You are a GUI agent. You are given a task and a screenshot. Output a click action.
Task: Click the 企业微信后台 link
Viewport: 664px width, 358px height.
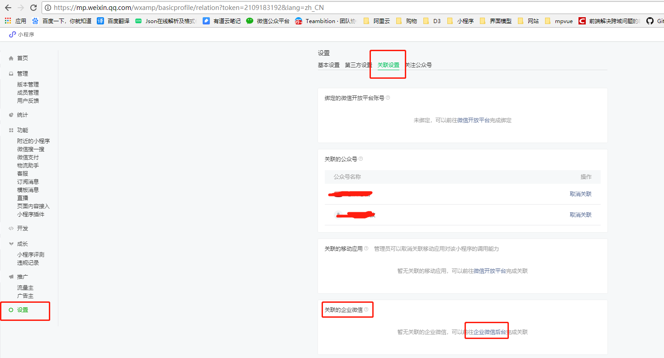[490, 332]
